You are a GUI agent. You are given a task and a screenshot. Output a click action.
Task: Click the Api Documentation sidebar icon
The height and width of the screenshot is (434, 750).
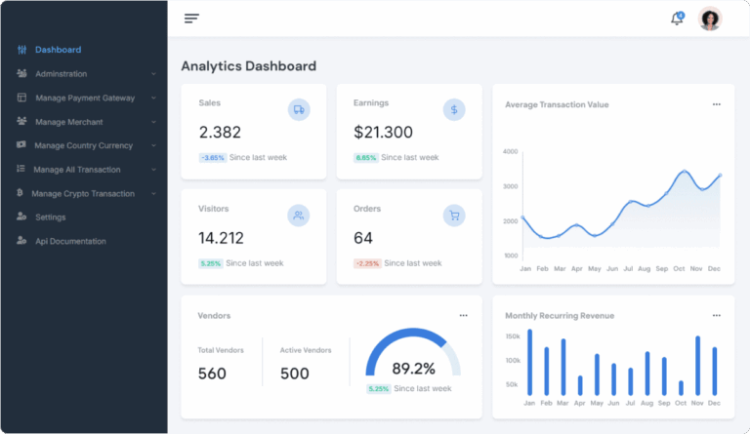click(21, 241)
